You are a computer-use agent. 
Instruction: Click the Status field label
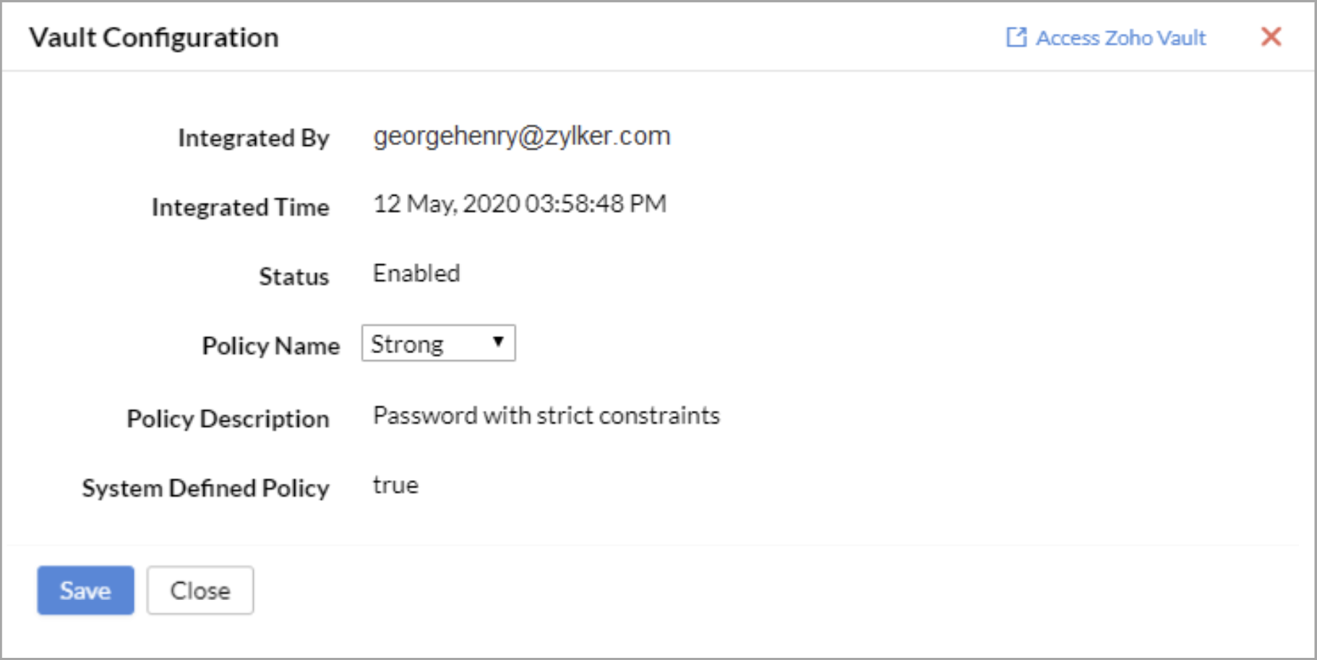pyautogui.click(x=293, y=277)
